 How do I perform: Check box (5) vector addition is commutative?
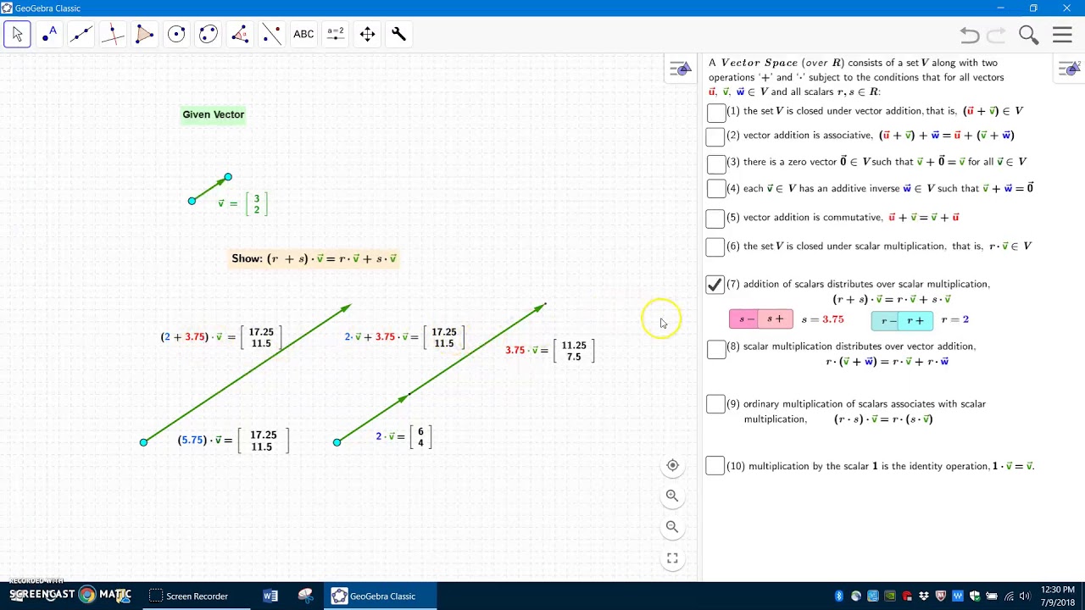[x=715, y=219]
